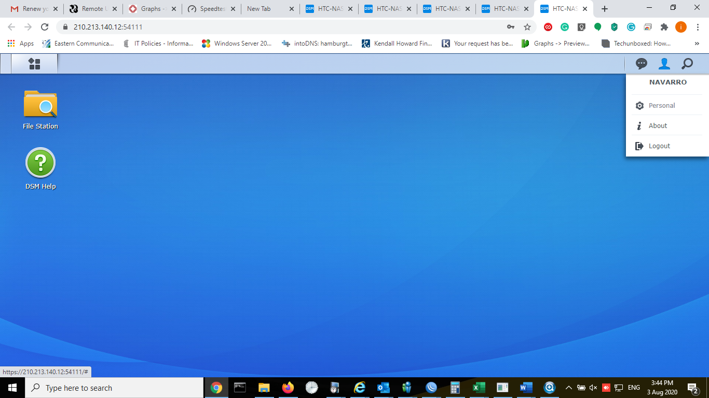Open the Graphs -> Preview... bookmark

(x=556, y=44)
